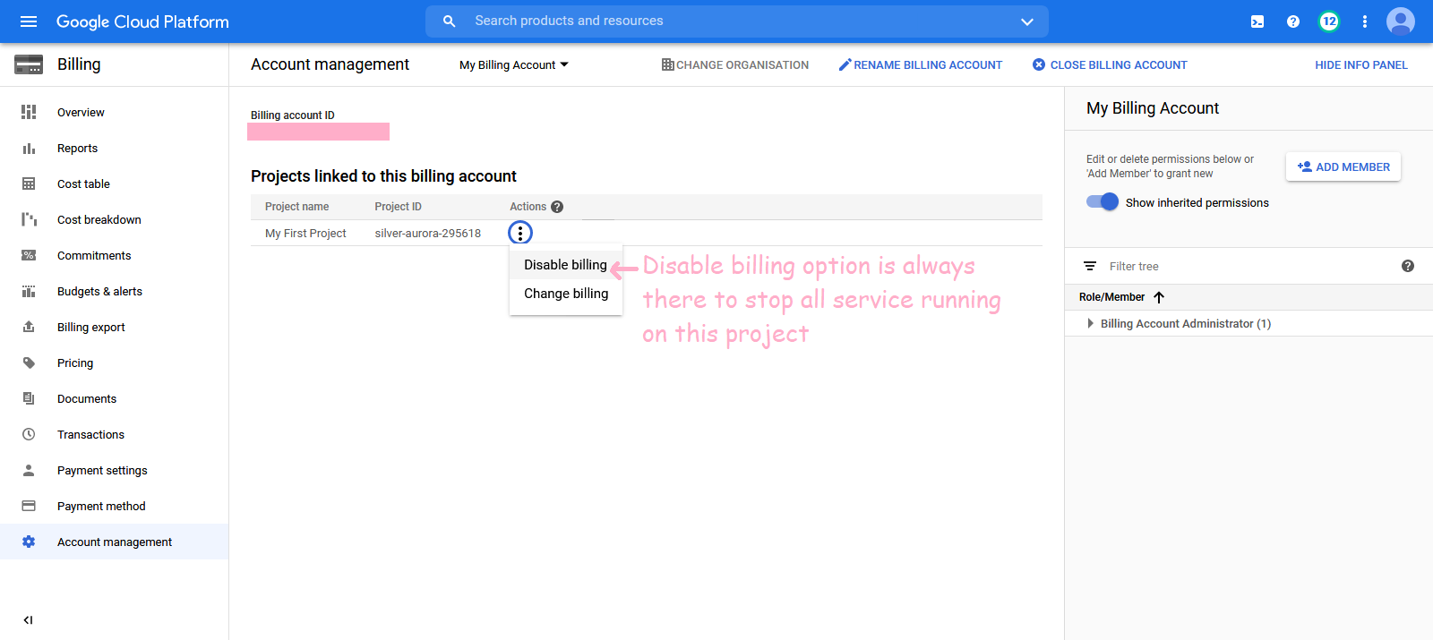The width and height of the screenshot is (1433, 640).
Task: Expand Billing Account Administrator role
Action: 1090,323
